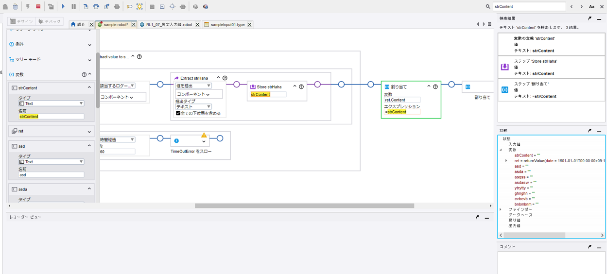Select search result 変数の定義 'strContent'
The width and height of the screenshot is (607, 274).
tap(551, 44)
